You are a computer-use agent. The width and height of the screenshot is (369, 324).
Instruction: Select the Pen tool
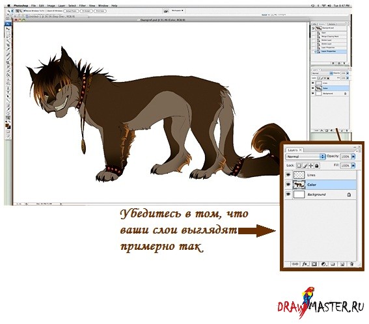8,88
